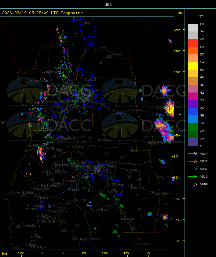Click the 'Carmensa' place label
This screenshot has height=257, width=216.
(115, 191)
